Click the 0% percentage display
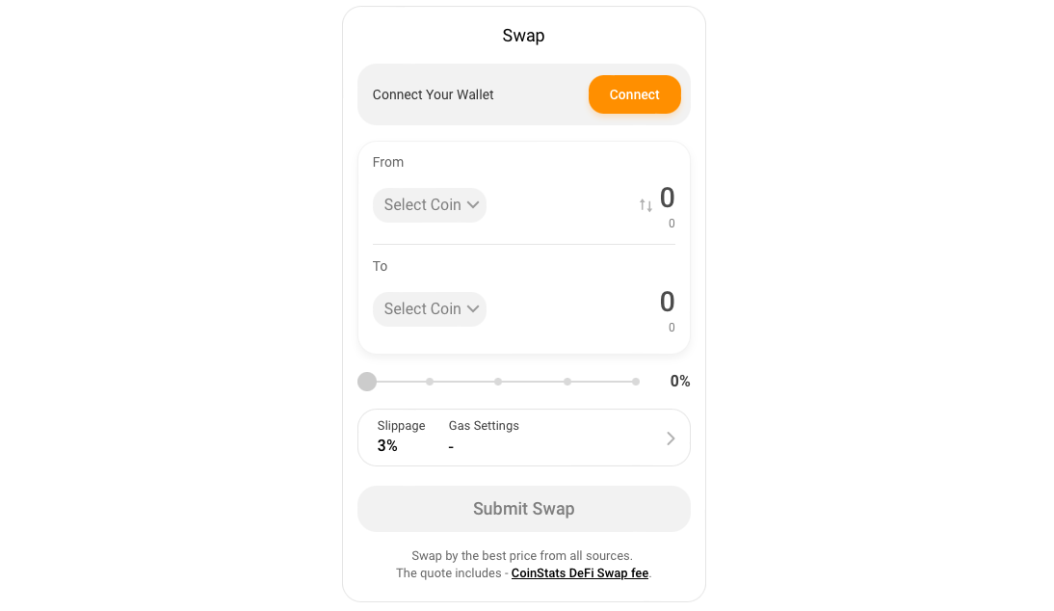The height and width of the screenshot is (611, 1054). pos(679,381)
